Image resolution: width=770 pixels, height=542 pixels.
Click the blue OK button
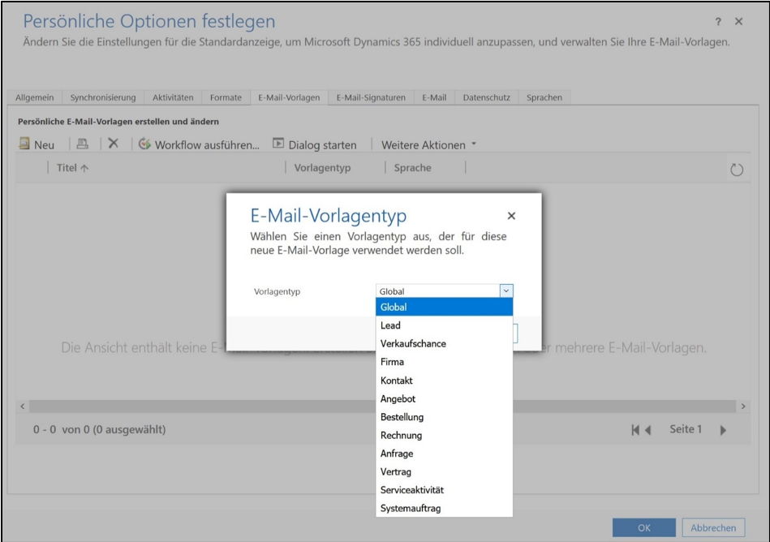pos(643,527)
